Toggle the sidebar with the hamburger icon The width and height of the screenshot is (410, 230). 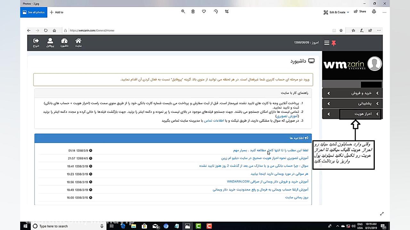click(x=327, y=43)
